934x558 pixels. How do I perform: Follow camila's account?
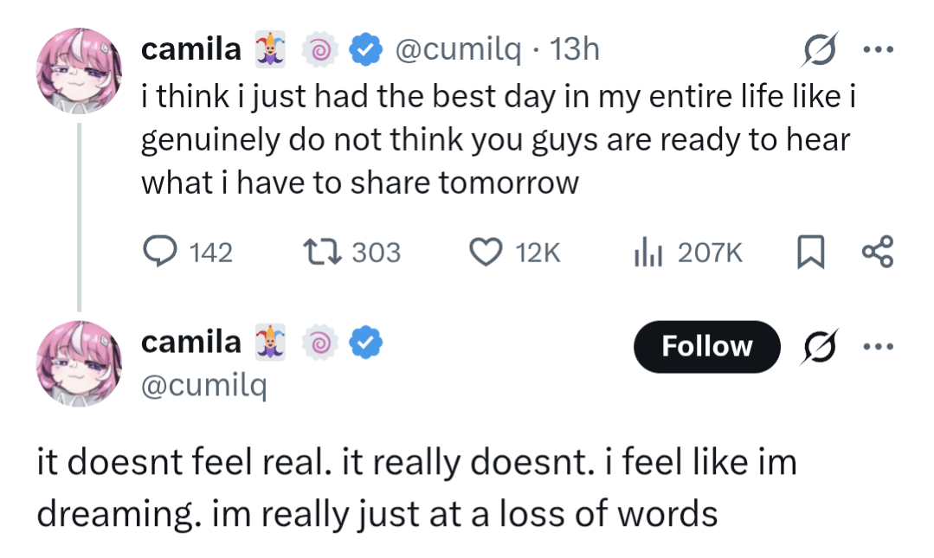pyautogui.click(x=707, y=347)
